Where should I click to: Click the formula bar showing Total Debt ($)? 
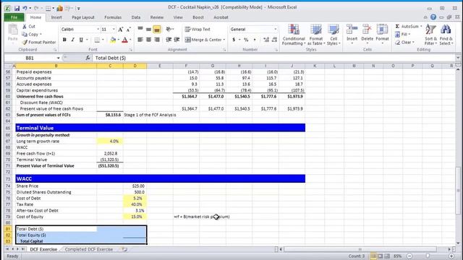pyautogui.click(x=274, y=58)
